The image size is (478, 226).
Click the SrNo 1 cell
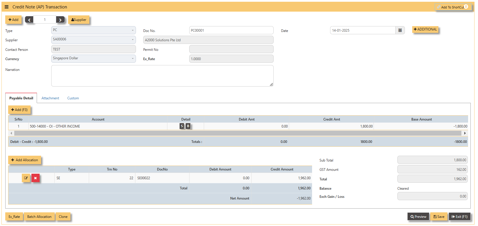(18, 126)
